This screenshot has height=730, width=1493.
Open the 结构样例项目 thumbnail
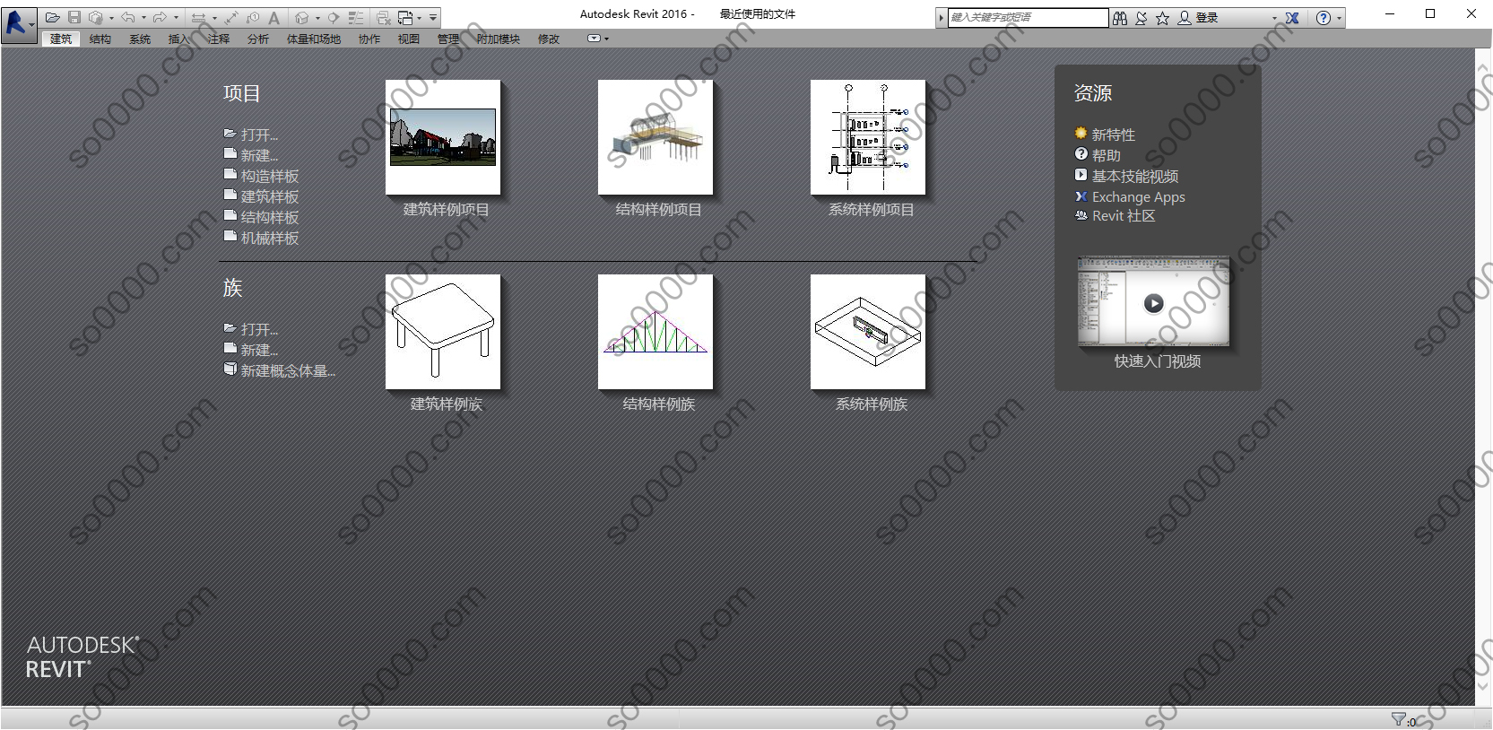coord(655,137)
